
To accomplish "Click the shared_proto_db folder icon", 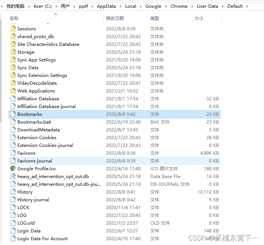I will pos(13,36).
